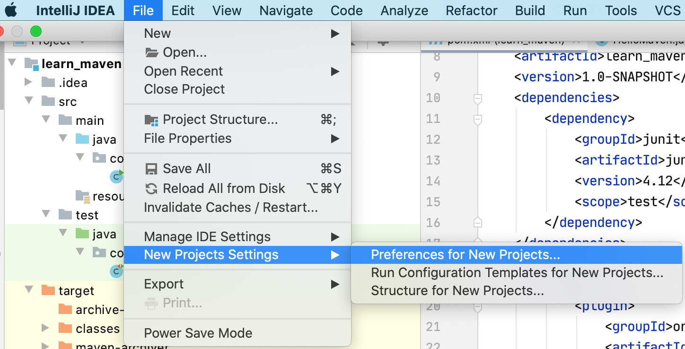Toggle Power Save Mode

tap(198, 333)
